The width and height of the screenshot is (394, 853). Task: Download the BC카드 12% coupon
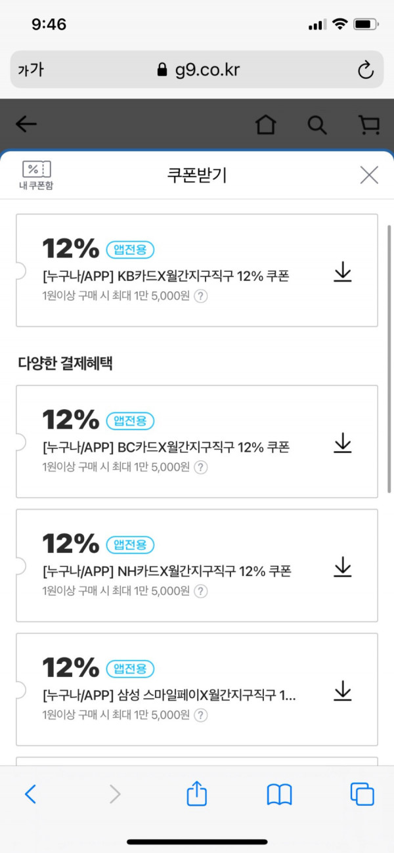point(343,443)
